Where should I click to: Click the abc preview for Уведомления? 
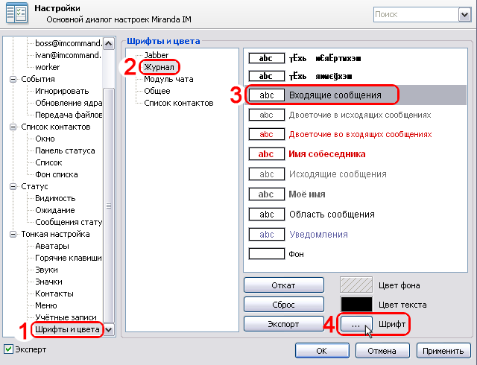pos(266,234)
